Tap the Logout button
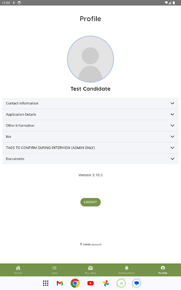 90,202
